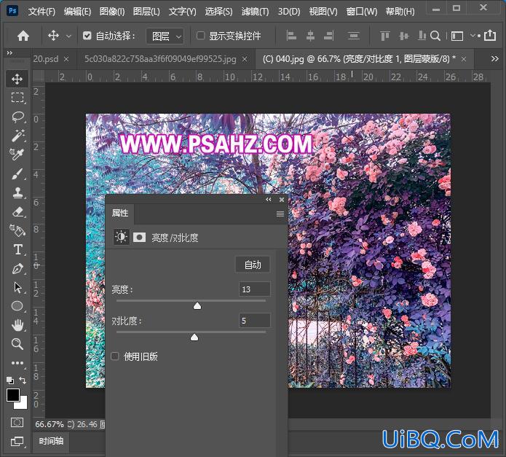Open the 文件(F) menu
The width and height of the screenshot is (506, 457).
[41, 12]
